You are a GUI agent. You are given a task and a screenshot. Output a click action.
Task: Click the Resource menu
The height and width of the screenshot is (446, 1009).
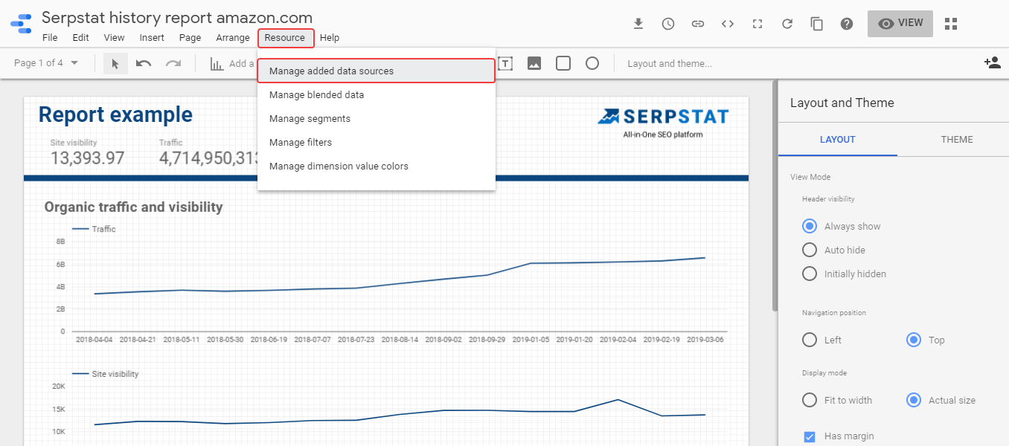click(x=286, y=38)
